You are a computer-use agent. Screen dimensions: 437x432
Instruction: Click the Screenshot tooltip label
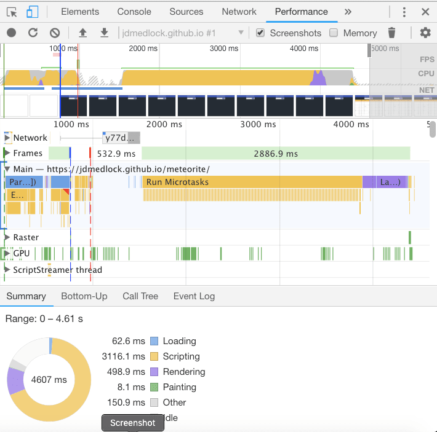pyautogui.click(x=133, y=423)
